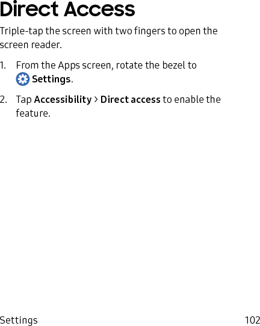This screenshot has width=260, height=326.
Task: Click the word Triple-tap in the intro
Action: click(x=22, y=31)
